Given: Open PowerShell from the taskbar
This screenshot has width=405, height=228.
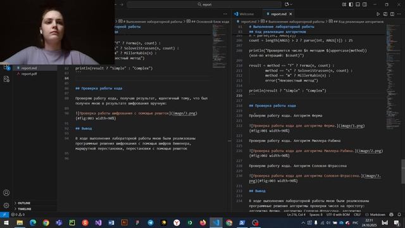Looking at the screenshot, I should [242, 222].
